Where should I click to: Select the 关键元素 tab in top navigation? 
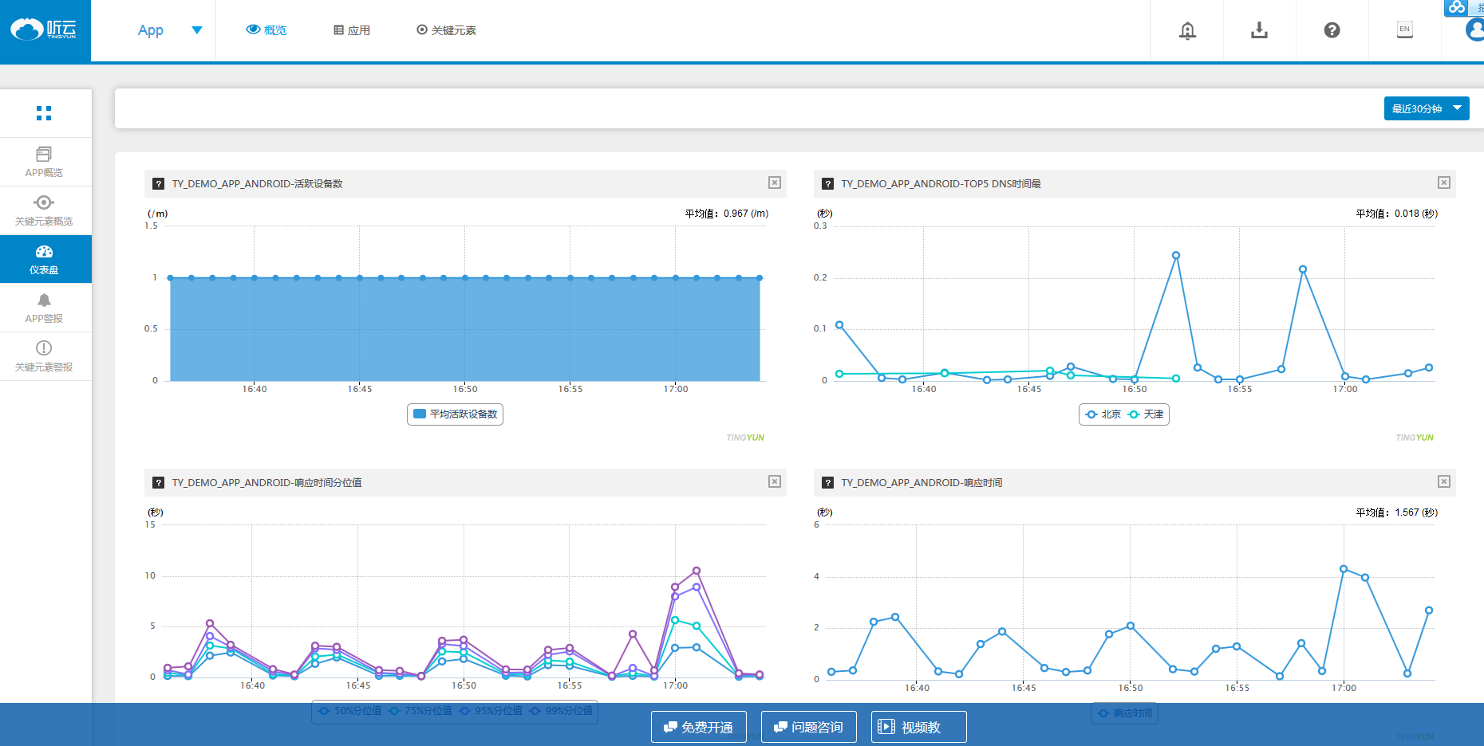446,30
